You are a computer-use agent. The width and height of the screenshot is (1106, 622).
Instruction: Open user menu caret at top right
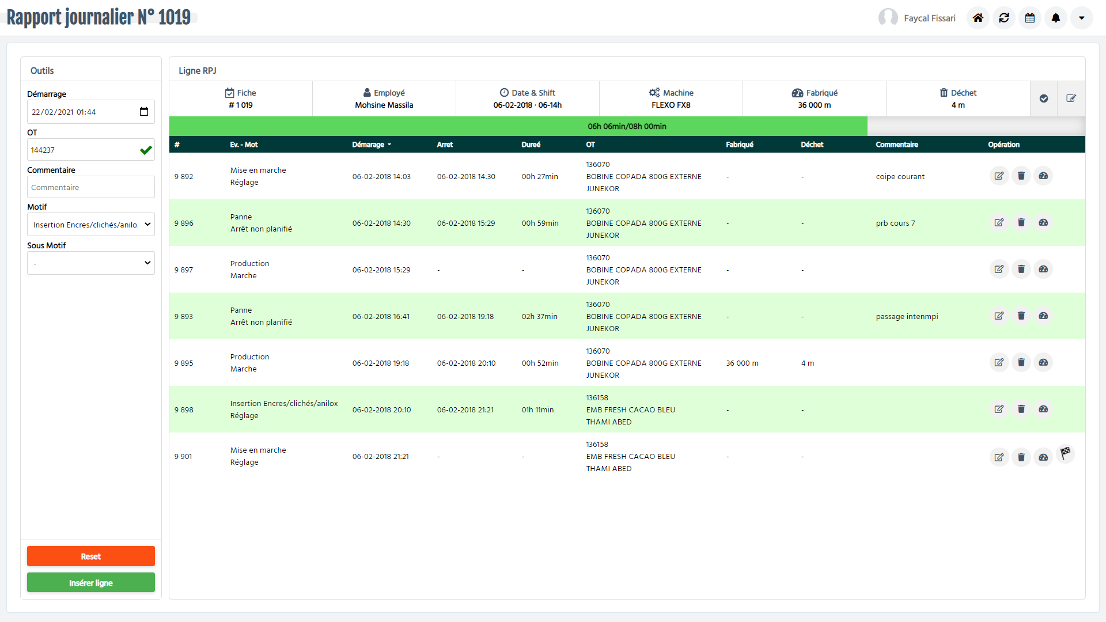pyautogui.click(x=1081, y=18)
